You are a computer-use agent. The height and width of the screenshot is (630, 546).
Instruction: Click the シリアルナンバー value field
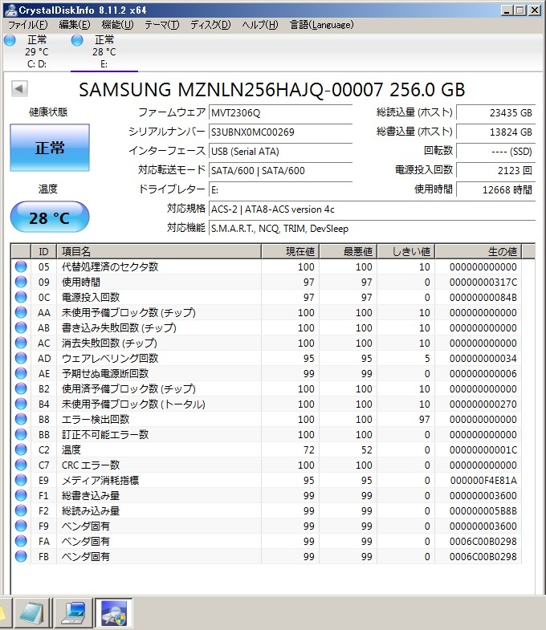pos(279,132)
